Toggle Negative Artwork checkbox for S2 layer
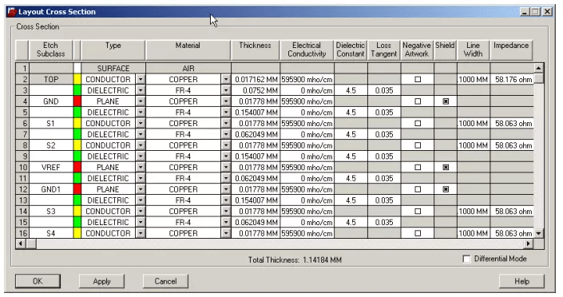563x297 pixels. [x=418, y=145]
